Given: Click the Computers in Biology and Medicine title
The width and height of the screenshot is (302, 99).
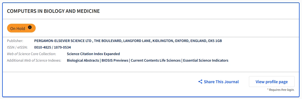Looking at the screenshot, I should 53,11.
